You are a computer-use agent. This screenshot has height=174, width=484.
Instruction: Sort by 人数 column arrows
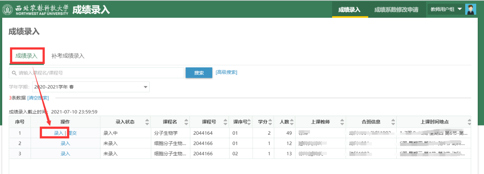(292, 122)
